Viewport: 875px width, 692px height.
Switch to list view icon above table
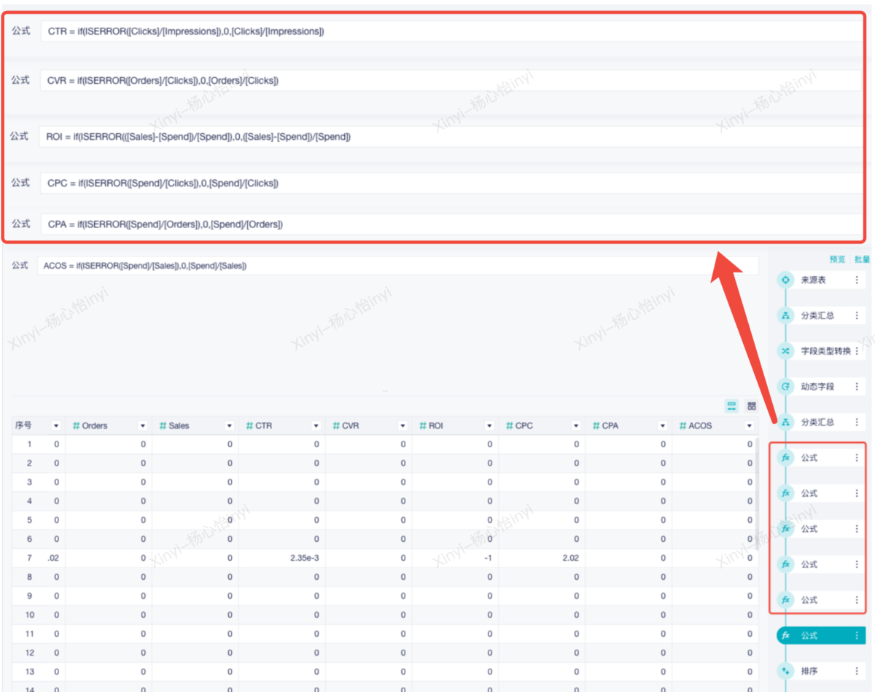[731, 406]
